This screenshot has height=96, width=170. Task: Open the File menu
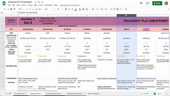pos(9,5)
